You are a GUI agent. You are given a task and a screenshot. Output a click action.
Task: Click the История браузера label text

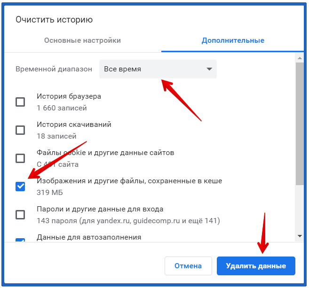[x=69, y=96]
